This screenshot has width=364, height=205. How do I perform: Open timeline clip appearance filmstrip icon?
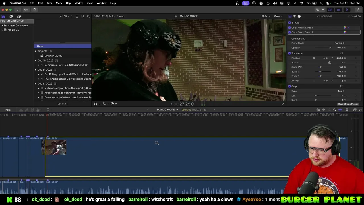tap(347, 110)
